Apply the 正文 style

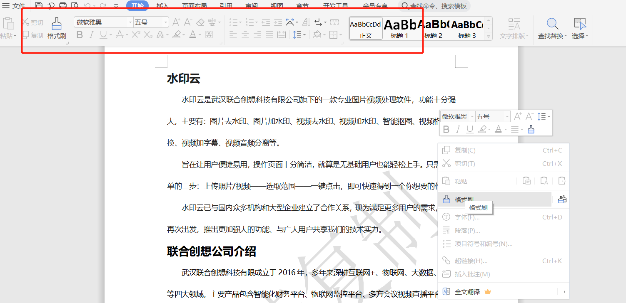pos(366,28)
